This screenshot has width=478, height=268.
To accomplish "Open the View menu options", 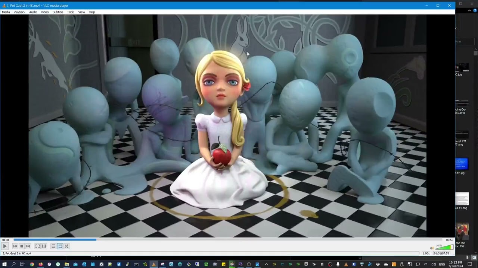I will pos(81,12).
